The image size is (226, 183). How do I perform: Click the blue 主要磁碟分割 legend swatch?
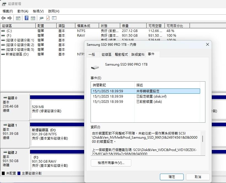[19, 173]
